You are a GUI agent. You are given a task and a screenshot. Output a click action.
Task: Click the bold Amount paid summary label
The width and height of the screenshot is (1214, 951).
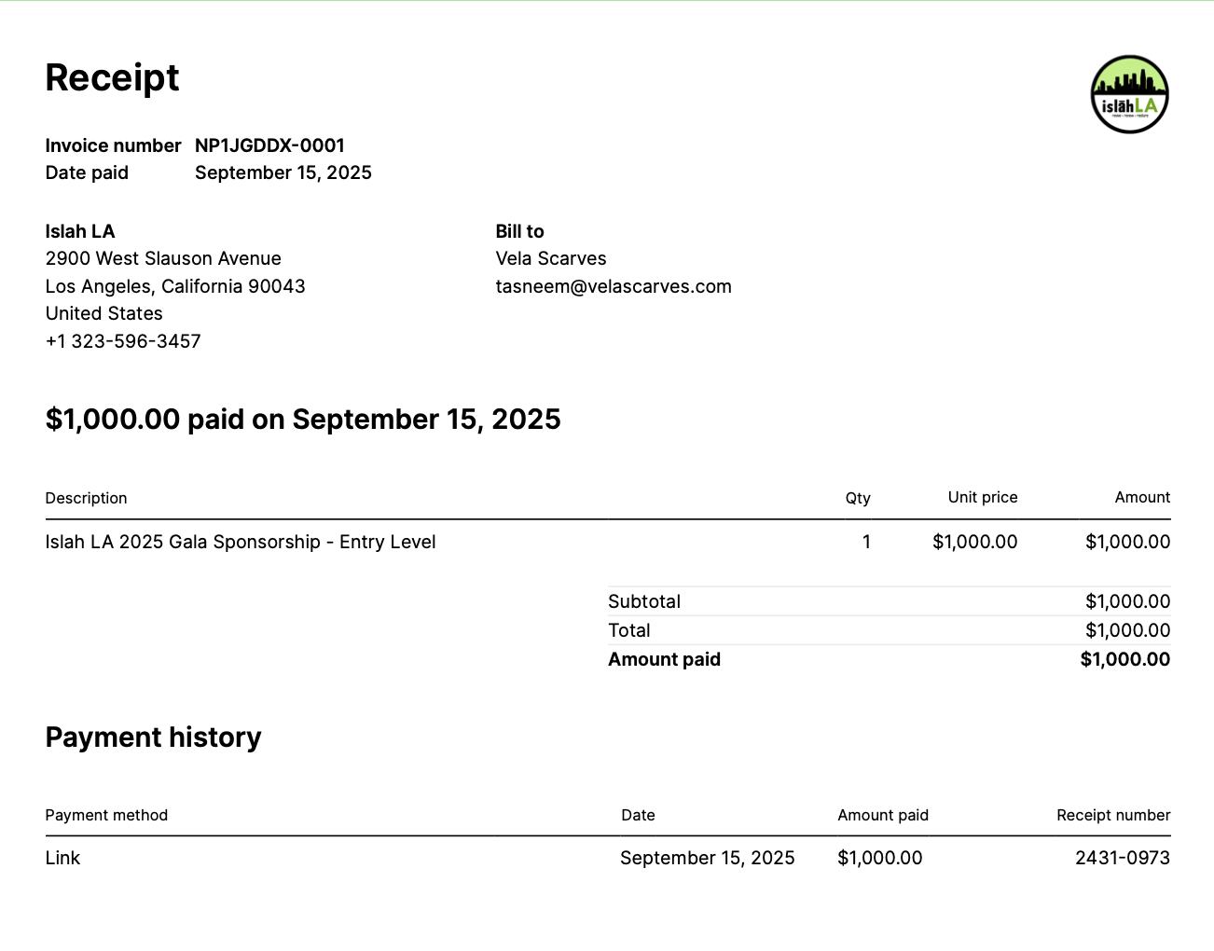coord(664,659)
